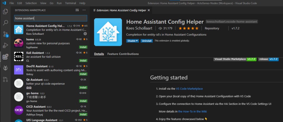Click the CICD Assistant purple icon
Screen dimensions: 283x122
[x=19, y=110]
